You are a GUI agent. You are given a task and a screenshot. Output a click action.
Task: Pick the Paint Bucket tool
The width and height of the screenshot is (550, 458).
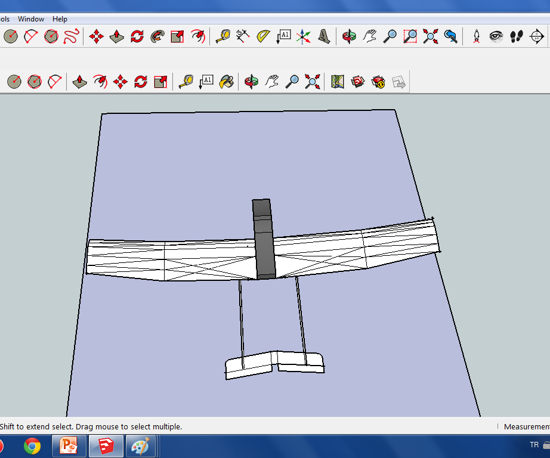227,82
